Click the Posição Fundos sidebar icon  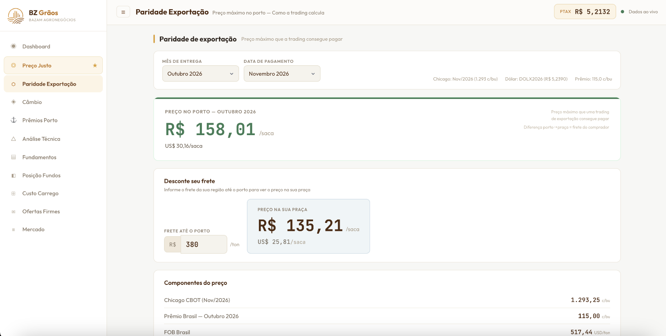(x=14, y=175)
